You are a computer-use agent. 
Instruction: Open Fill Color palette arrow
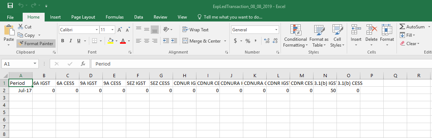point(116,41)
